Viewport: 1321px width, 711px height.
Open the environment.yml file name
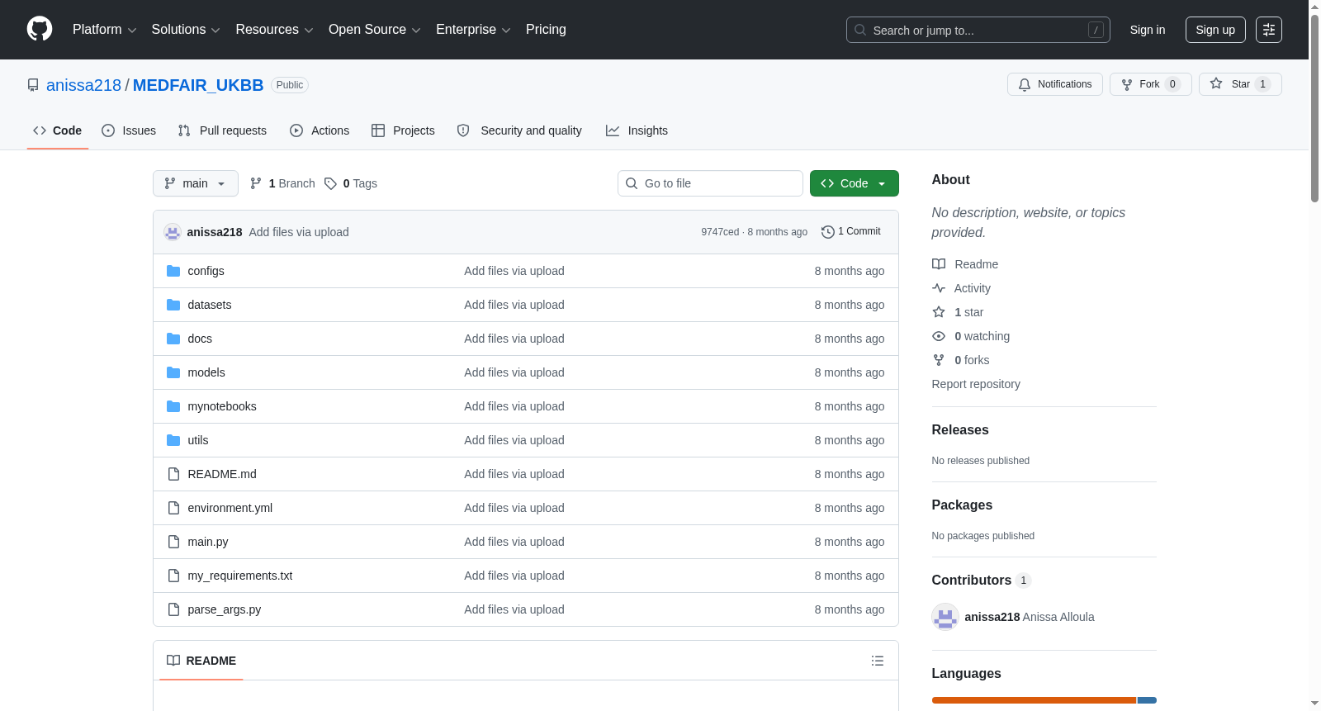230,508
